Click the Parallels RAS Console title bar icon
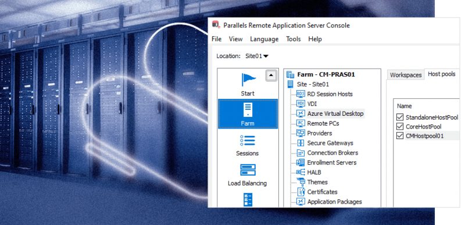 216,25
